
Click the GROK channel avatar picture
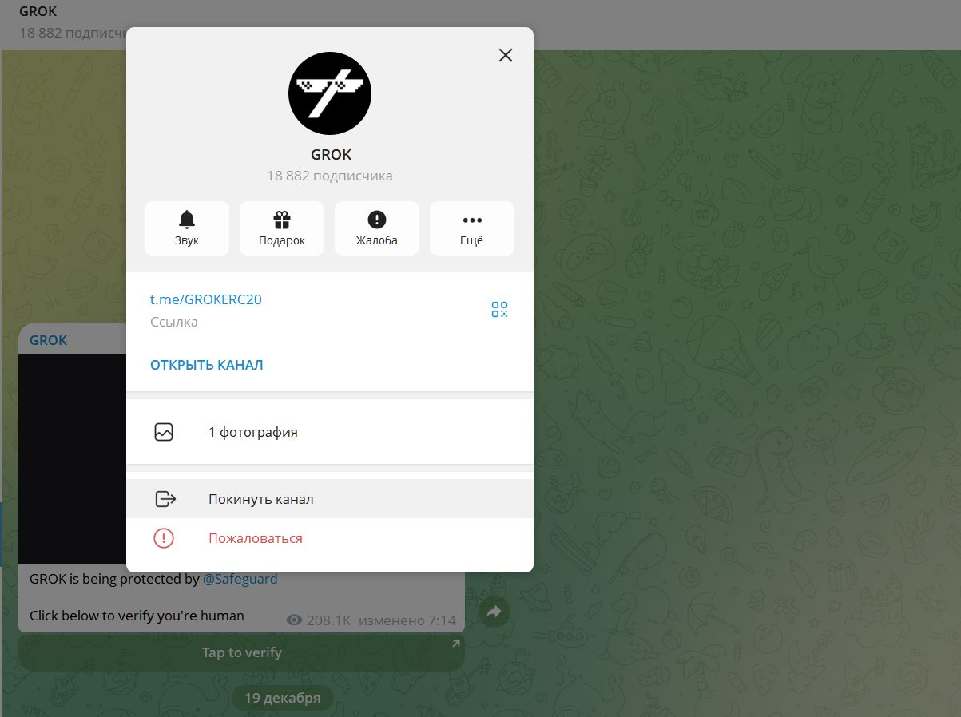point(330,93)
